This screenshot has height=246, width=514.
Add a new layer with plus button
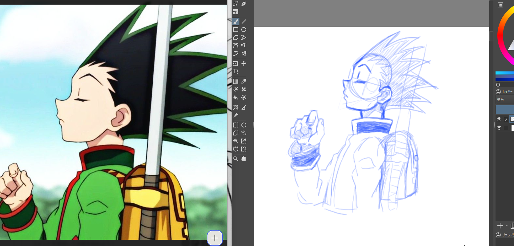coord(500,226)
